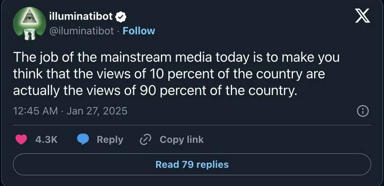Click the blue reply speech bubble icon

(83, 139)
